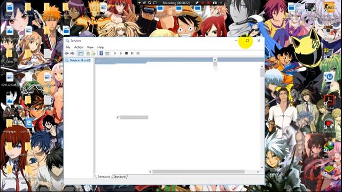342x192 pixels.
Task: Click up arrow of the right vertical scrollbar
Action: (262, 66)
